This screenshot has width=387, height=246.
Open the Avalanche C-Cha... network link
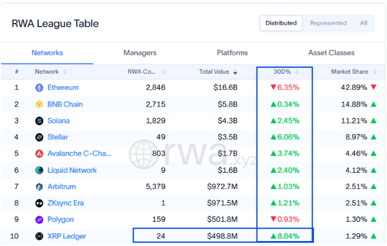(x=79, y=154)
